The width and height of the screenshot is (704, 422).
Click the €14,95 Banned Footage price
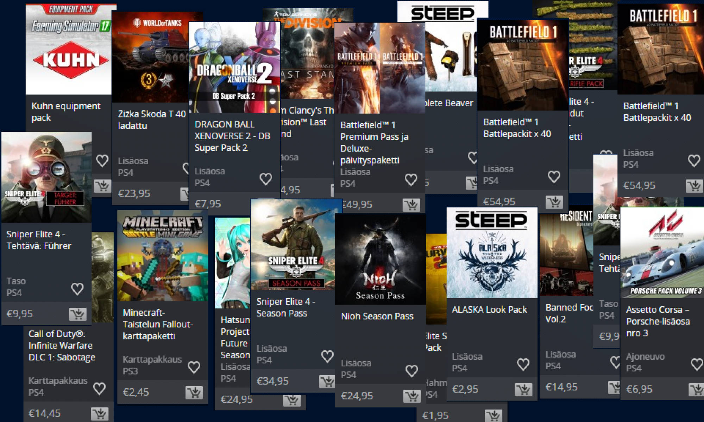coord(561,387)
